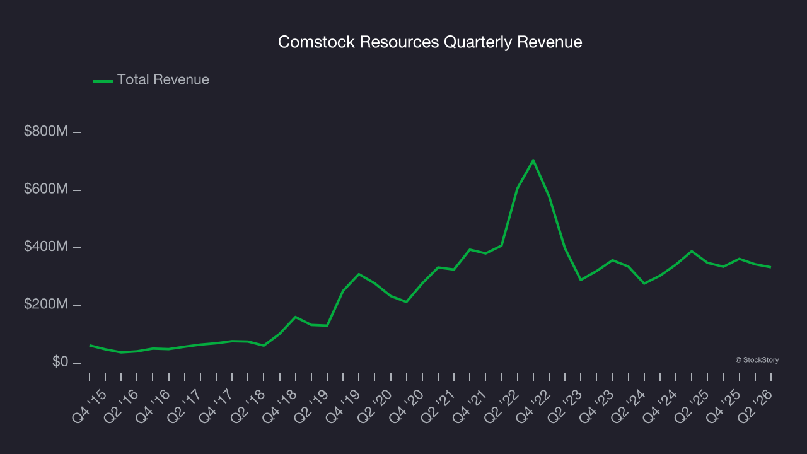Viewport: 807px width, 454px height.
Task: Click the $400M y-axis label
Action: click(47, 247)
